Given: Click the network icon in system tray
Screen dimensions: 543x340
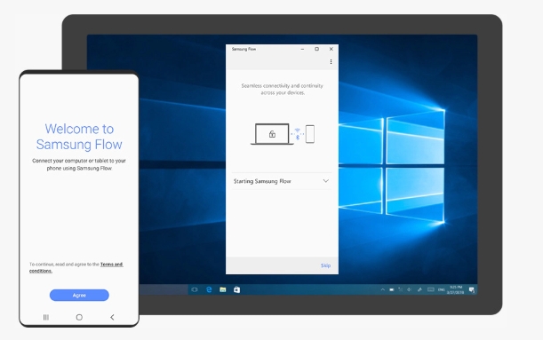Looking at the screenshot, I should [401, 289].
